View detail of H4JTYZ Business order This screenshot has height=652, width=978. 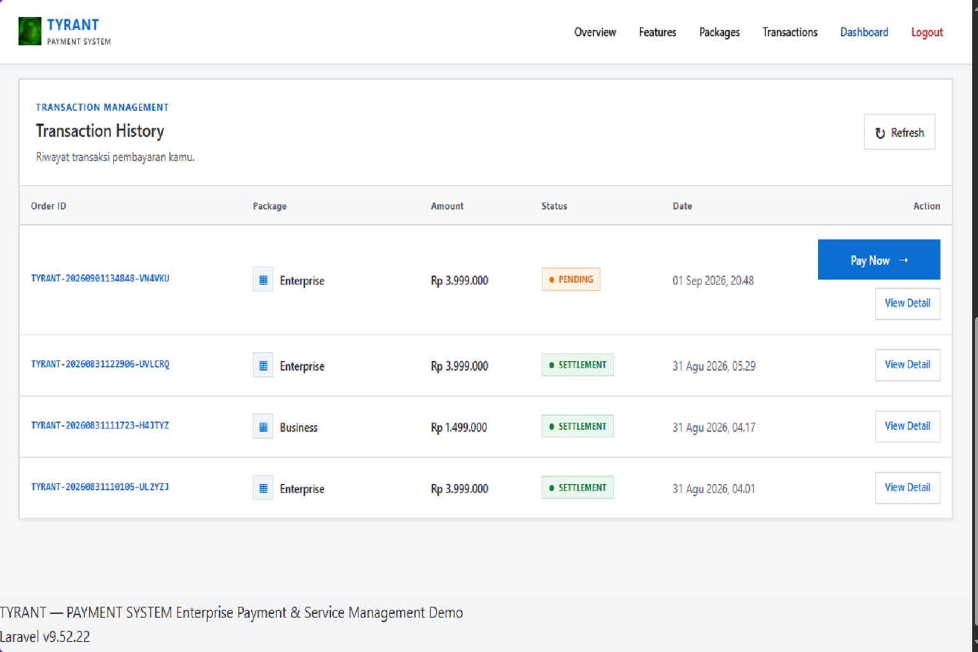point(907,426)
